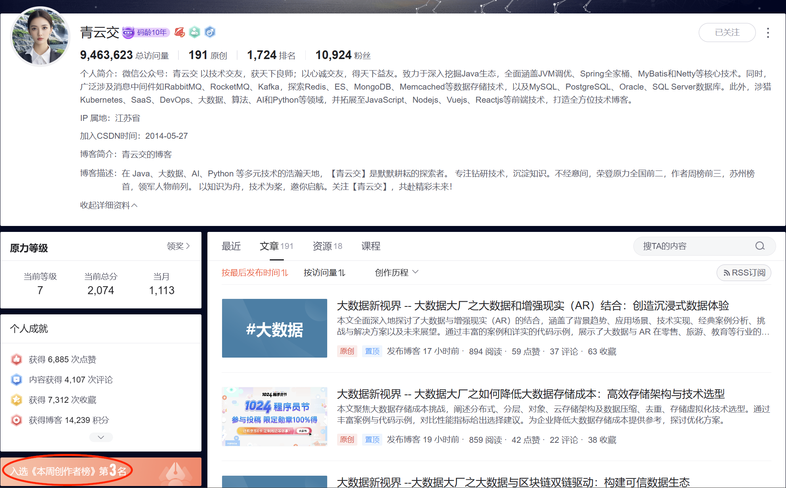Open the AR 大数据 article title
Image resolution: width=786 pixels, height=488 pixels.
533,306
